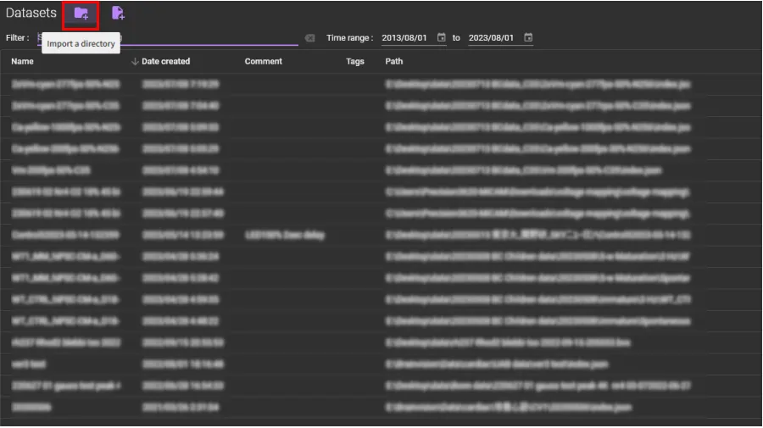This screenshot has height=428, width=763.
Task: Select the last visible dataset row
Action: point(339,408)
